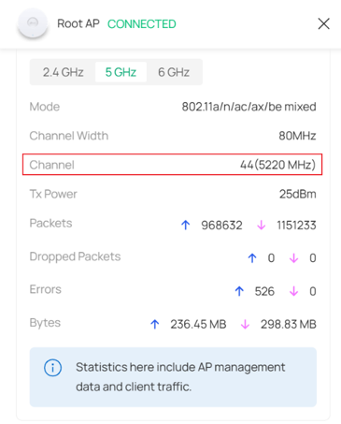
Task: Click the Packets download arrow icon
Action: point(262,225)
